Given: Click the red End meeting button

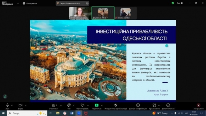Looking at the screenshot, I should [199, 105].
